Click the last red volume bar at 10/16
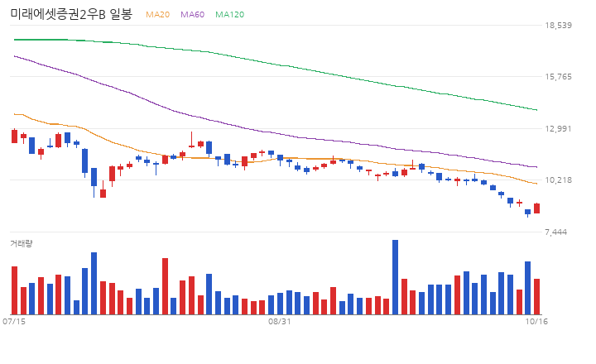Image resolution: width=596 pixels, height=364 pixels. [536, 296]
